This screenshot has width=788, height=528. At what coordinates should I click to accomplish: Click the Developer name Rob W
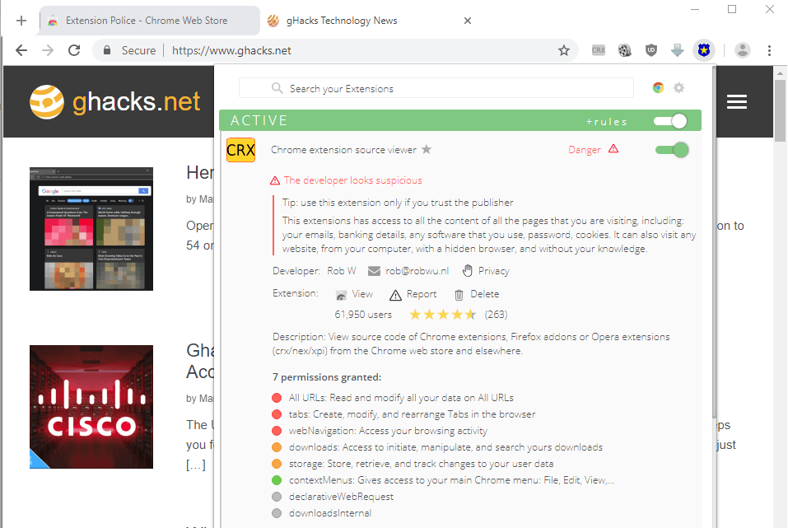coord(341,271)
